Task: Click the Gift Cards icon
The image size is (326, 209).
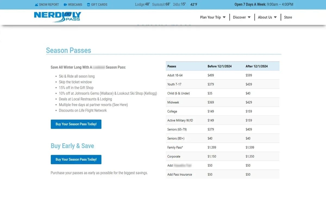Action: (88, 5)
